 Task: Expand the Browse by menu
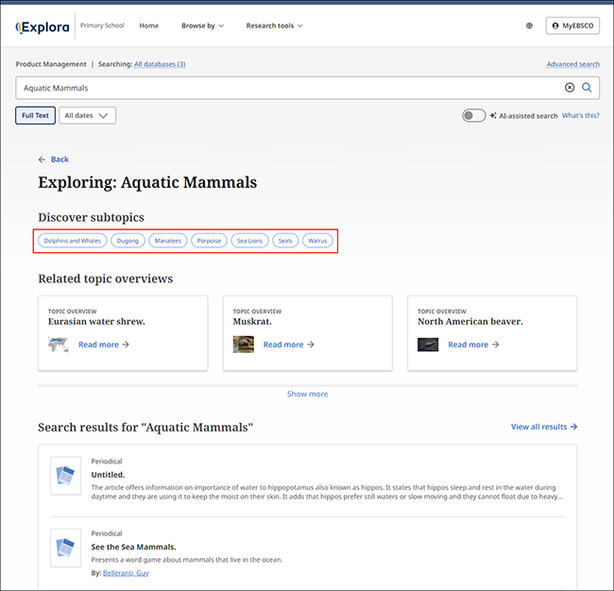click(x=202, y=25)
